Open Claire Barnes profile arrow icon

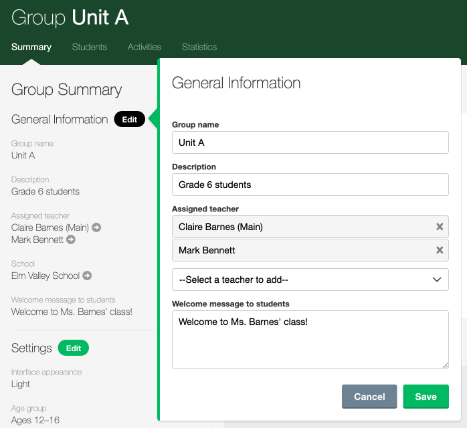coord(96,227)
